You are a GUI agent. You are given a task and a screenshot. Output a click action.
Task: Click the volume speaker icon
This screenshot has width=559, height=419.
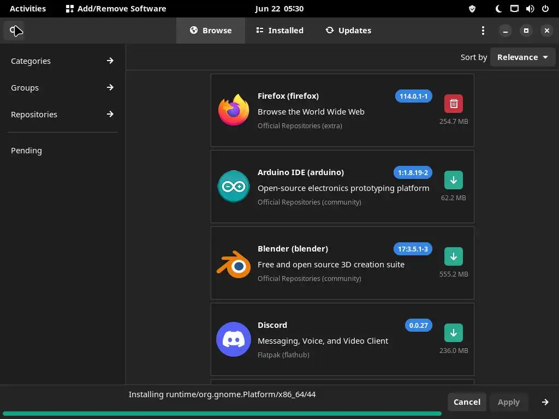pyautogui.click(x=530, y=9)
